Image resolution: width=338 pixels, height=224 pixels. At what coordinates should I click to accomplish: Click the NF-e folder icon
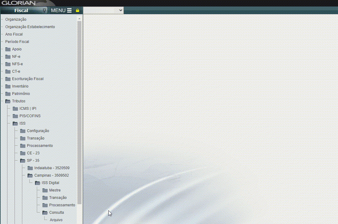click(x=8, y=57)
